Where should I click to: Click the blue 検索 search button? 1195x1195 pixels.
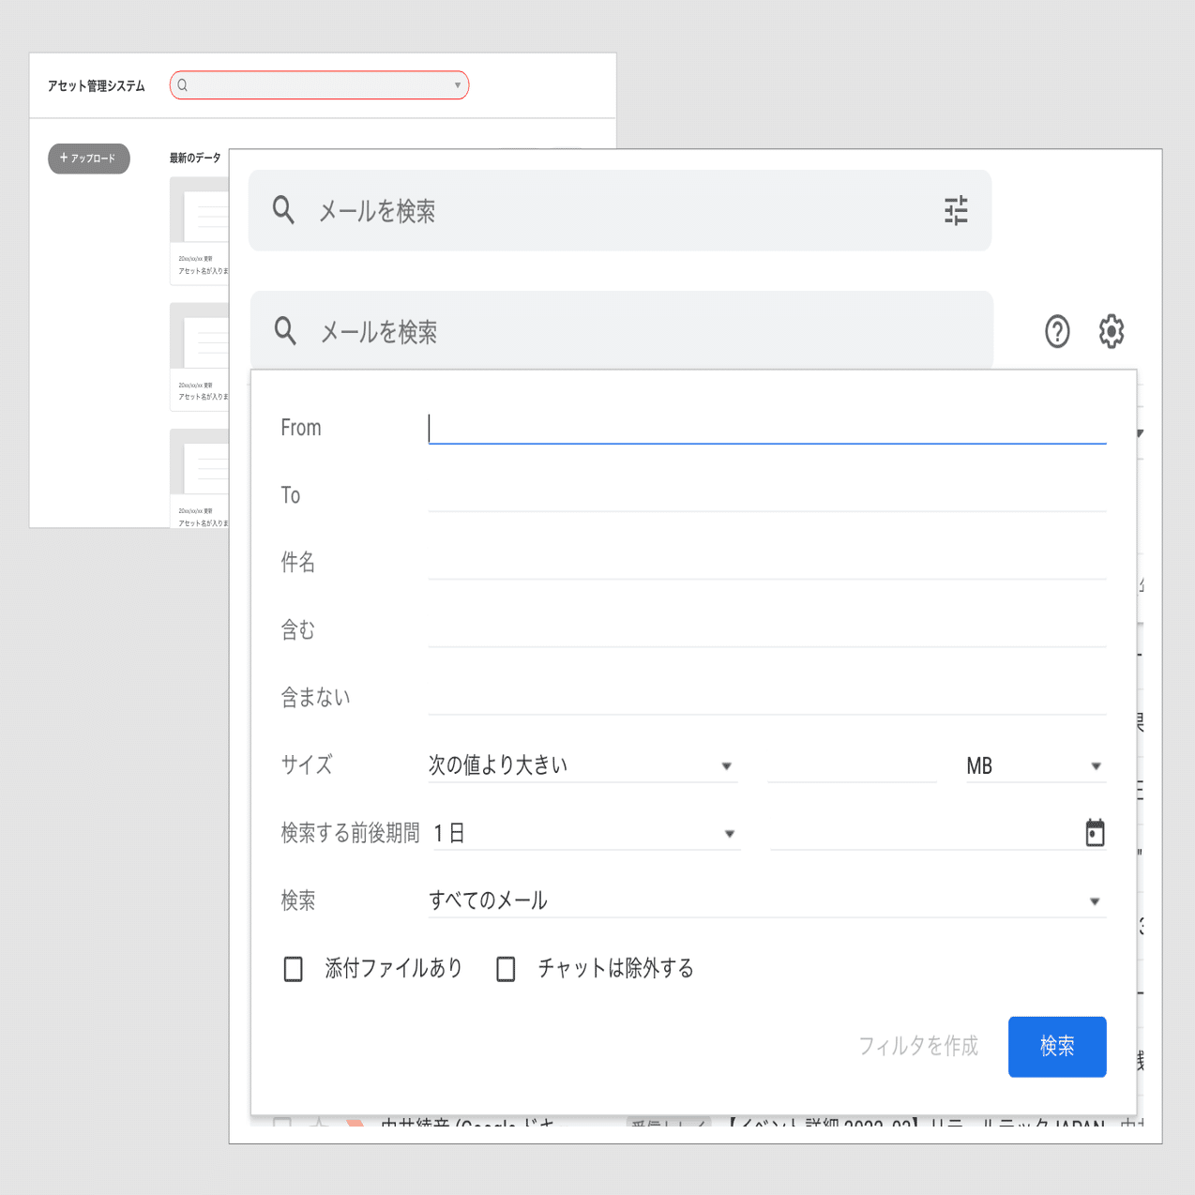tap(1057, 1047)
